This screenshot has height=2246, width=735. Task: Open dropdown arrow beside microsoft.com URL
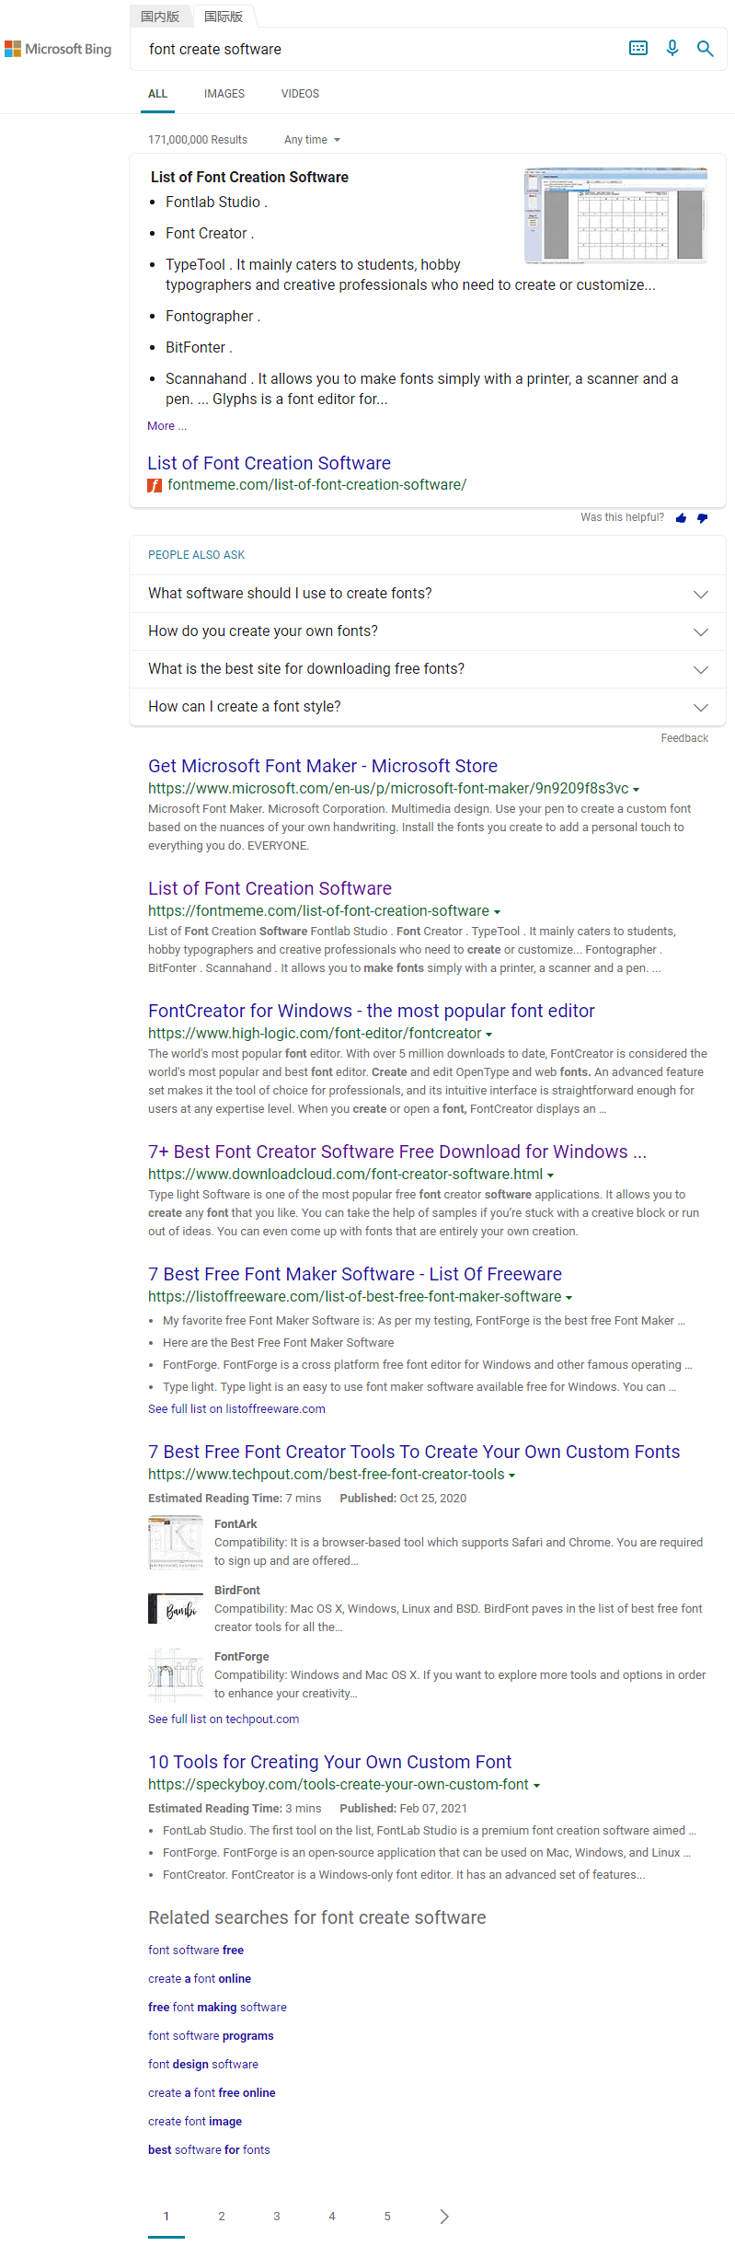tap(637, 790)
